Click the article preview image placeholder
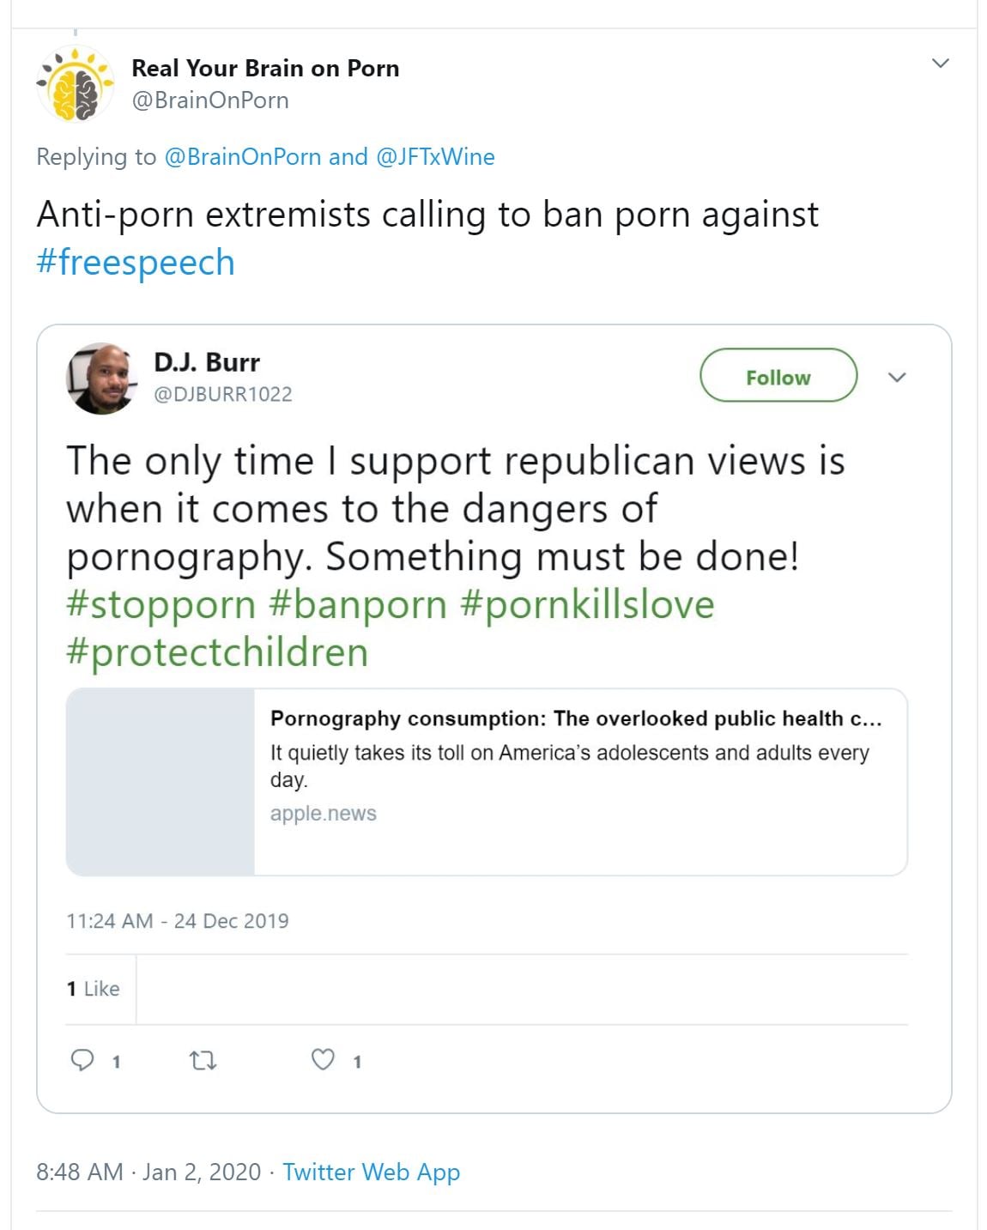Screen dimensions: 987x1230 [160, 781]
